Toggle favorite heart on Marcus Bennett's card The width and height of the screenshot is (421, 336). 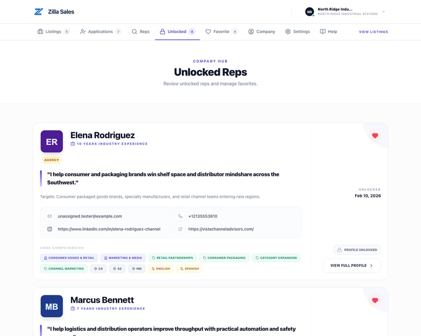[375, 300]
